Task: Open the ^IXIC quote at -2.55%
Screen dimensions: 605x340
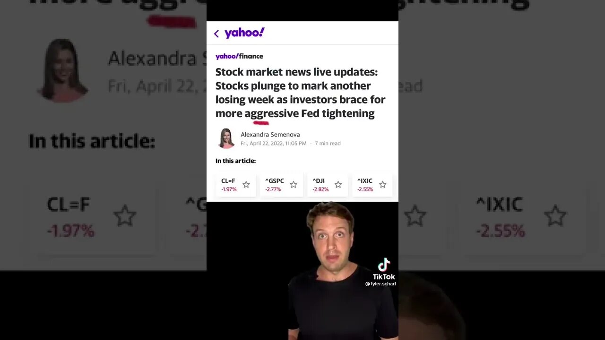Action: click(x=372, y=185)
